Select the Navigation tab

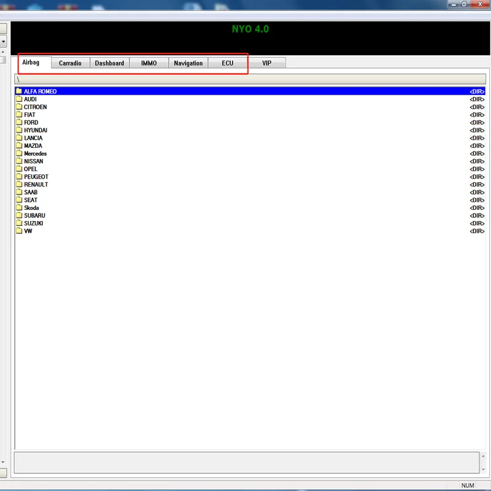pyautogui.click(x=188, y=63)
